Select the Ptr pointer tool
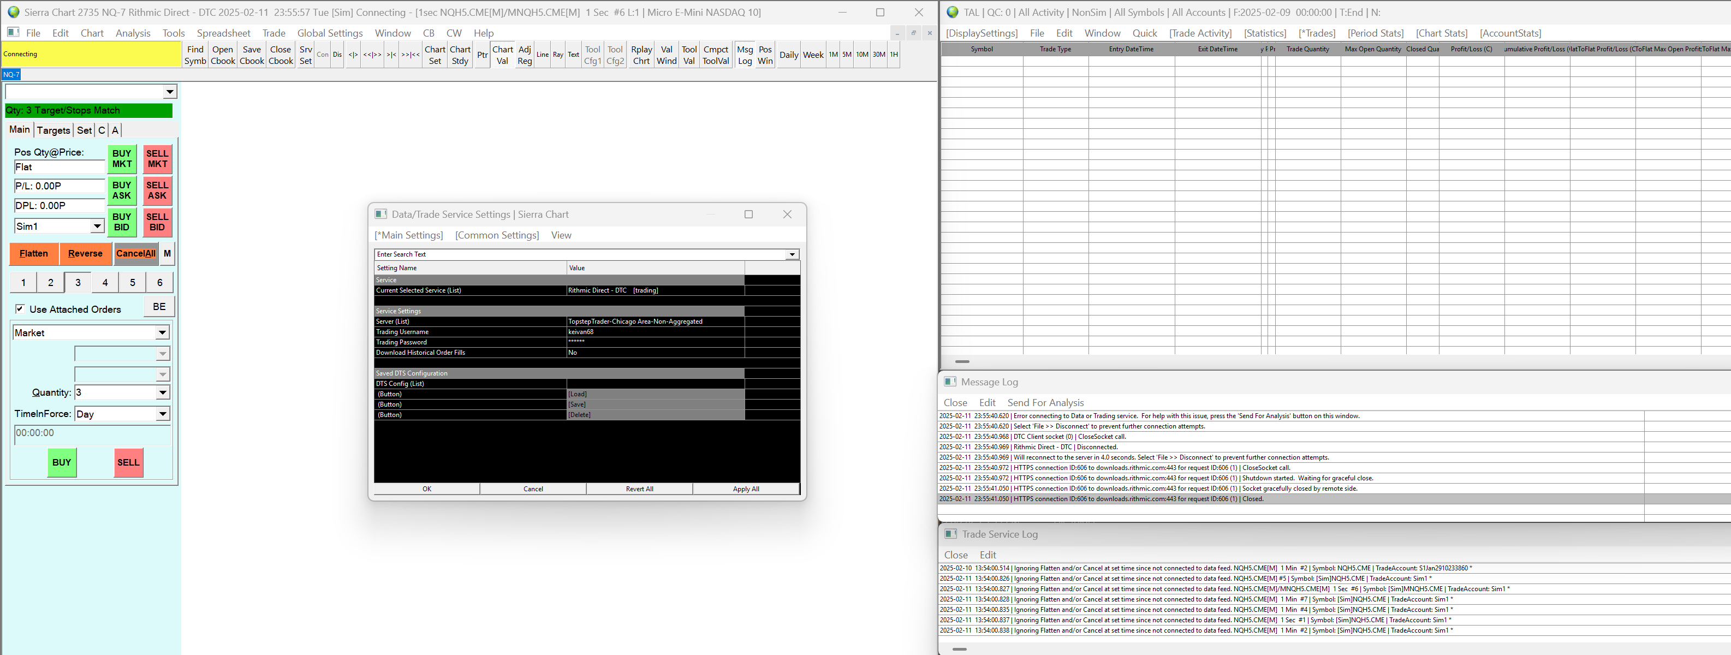 tap(482, 55)
